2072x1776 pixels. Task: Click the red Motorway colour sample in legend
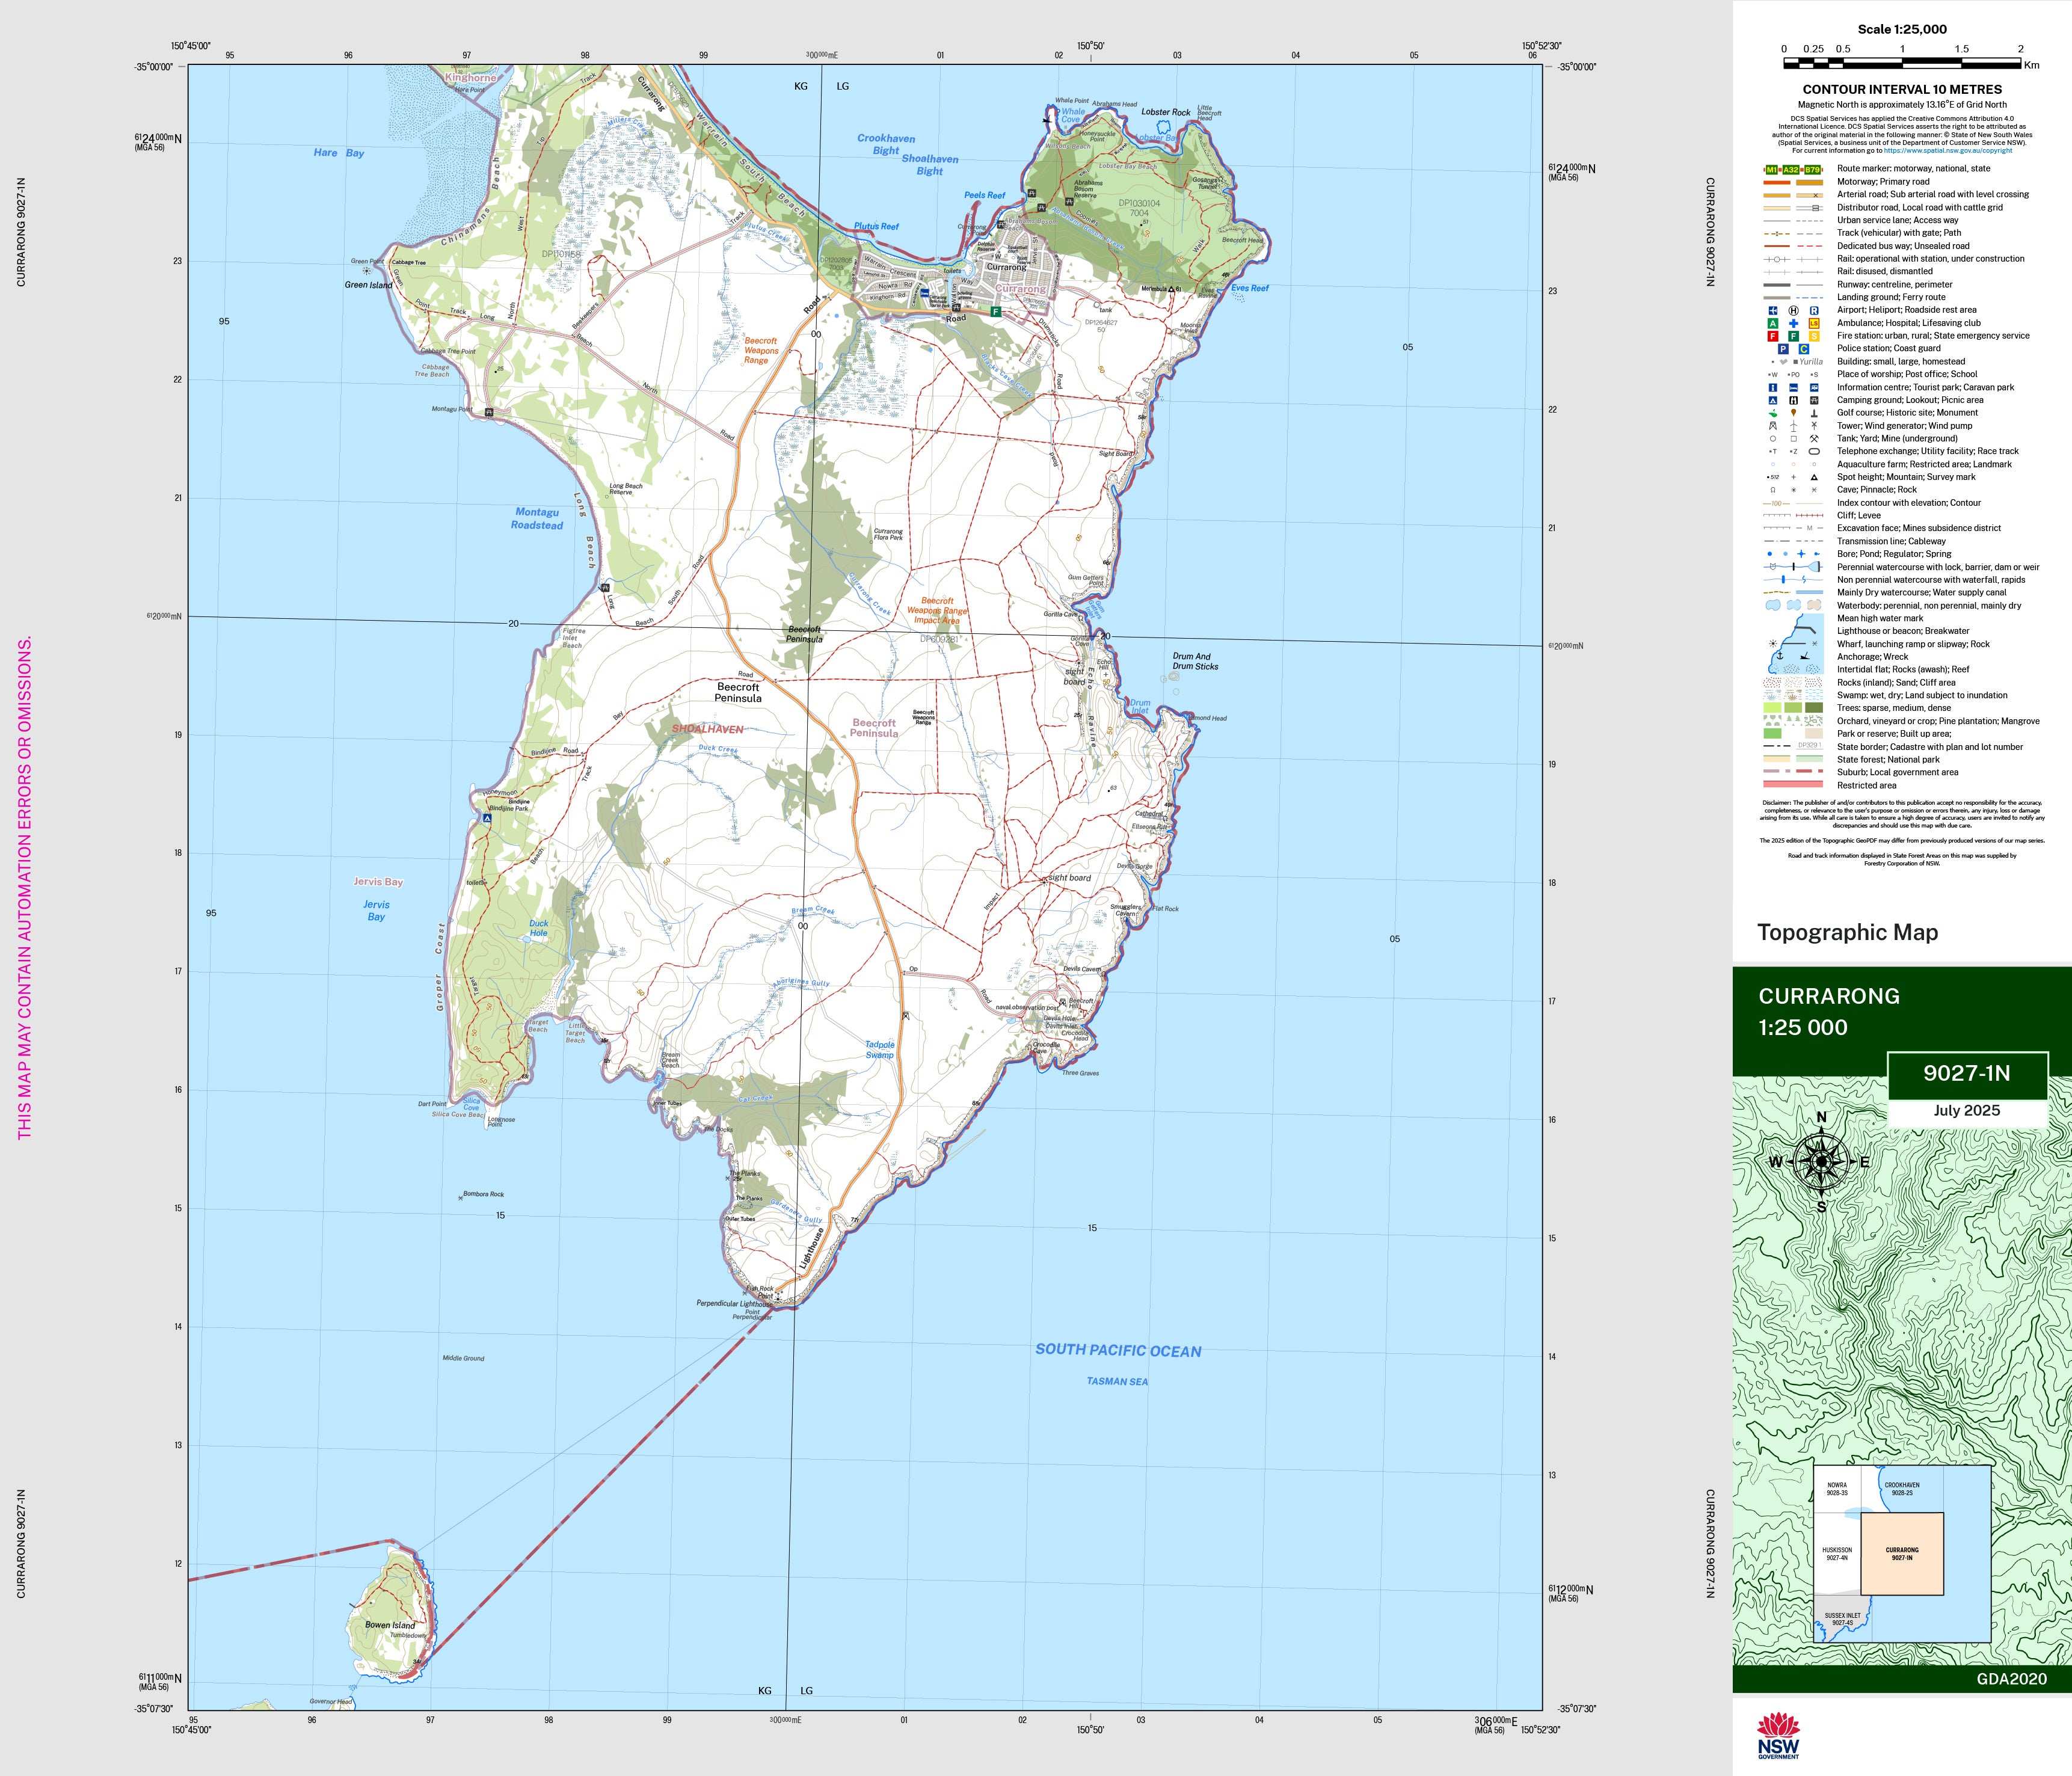click(1777, 182)
